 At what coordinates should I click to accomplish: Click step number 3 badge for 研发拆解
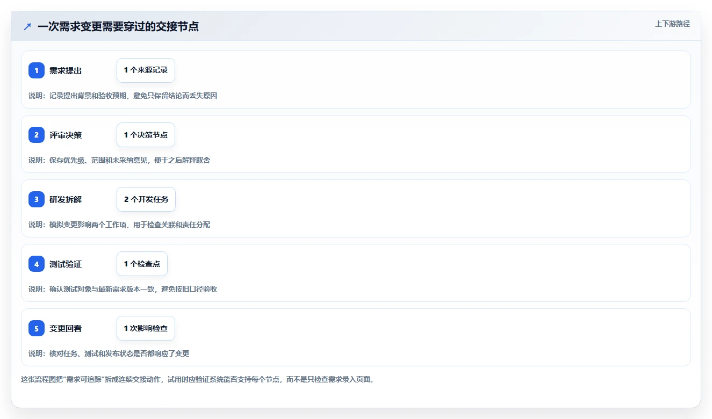point(37,199)
